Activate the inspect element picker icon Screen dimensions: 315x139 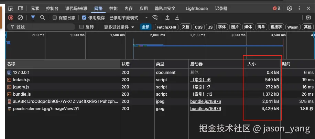[10, 9]
